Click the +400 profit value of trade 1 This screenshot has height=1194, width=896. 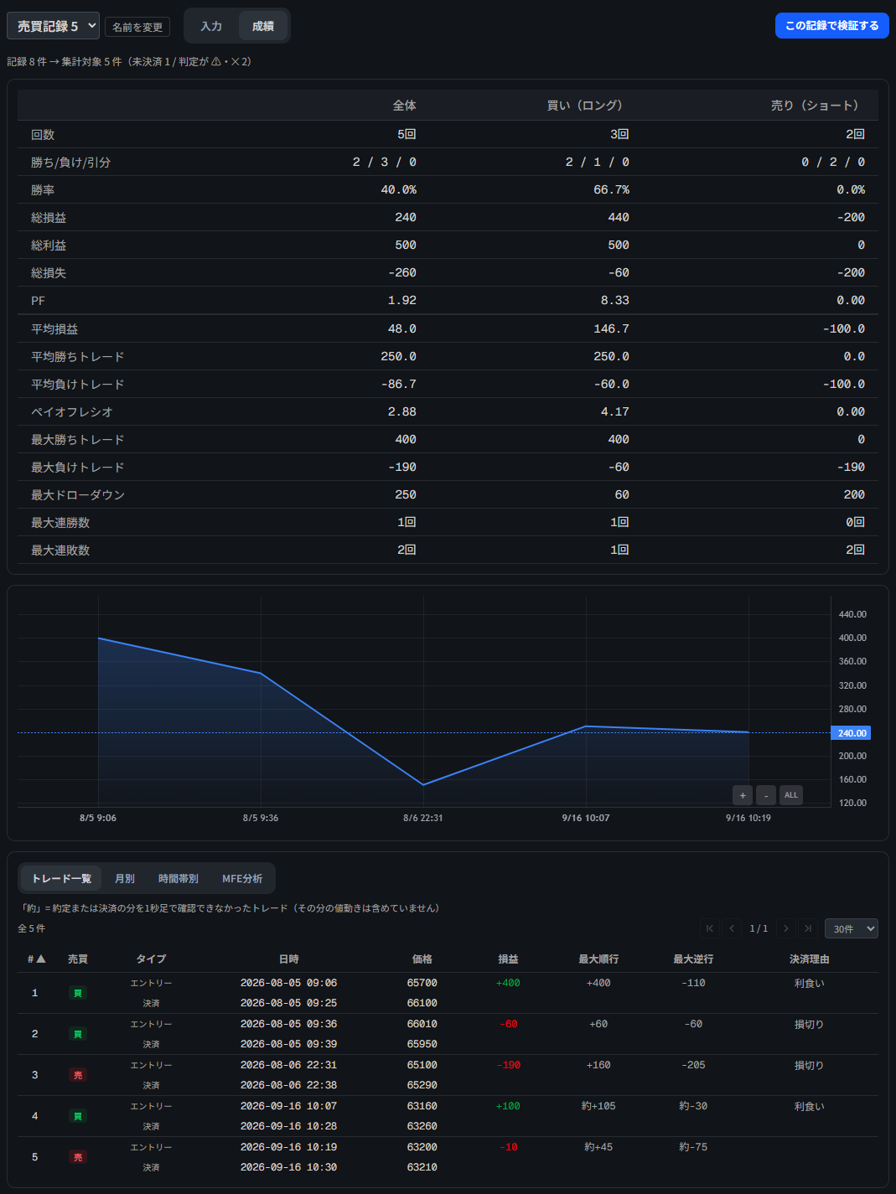508,983
